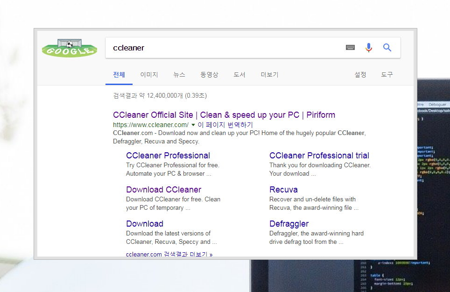Expand the green arrow beside ccleaner.com URL
450x292 pixels.
pyautogui.click(x=193, y=125)
